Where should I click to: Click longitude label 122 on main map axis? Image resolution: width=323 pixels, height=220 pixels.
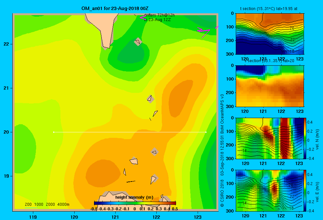pos(156,217)
